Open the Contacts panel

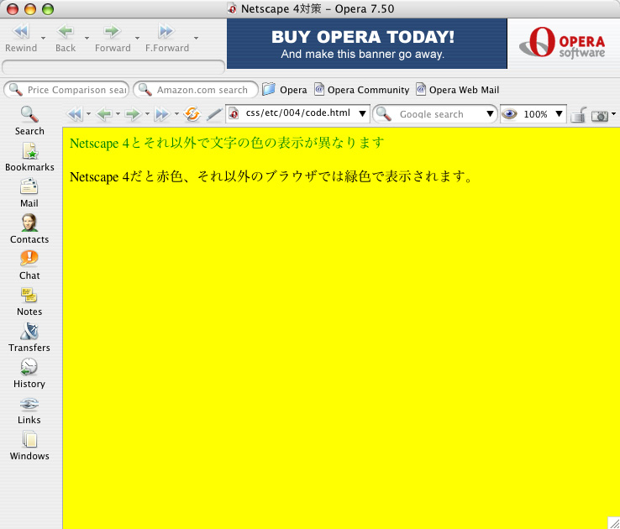tap(29, 228)
